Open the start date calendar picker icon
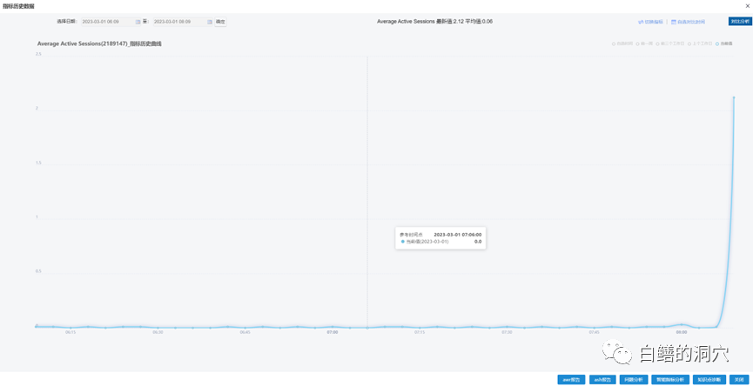753x386 pixels. [138, 22]
